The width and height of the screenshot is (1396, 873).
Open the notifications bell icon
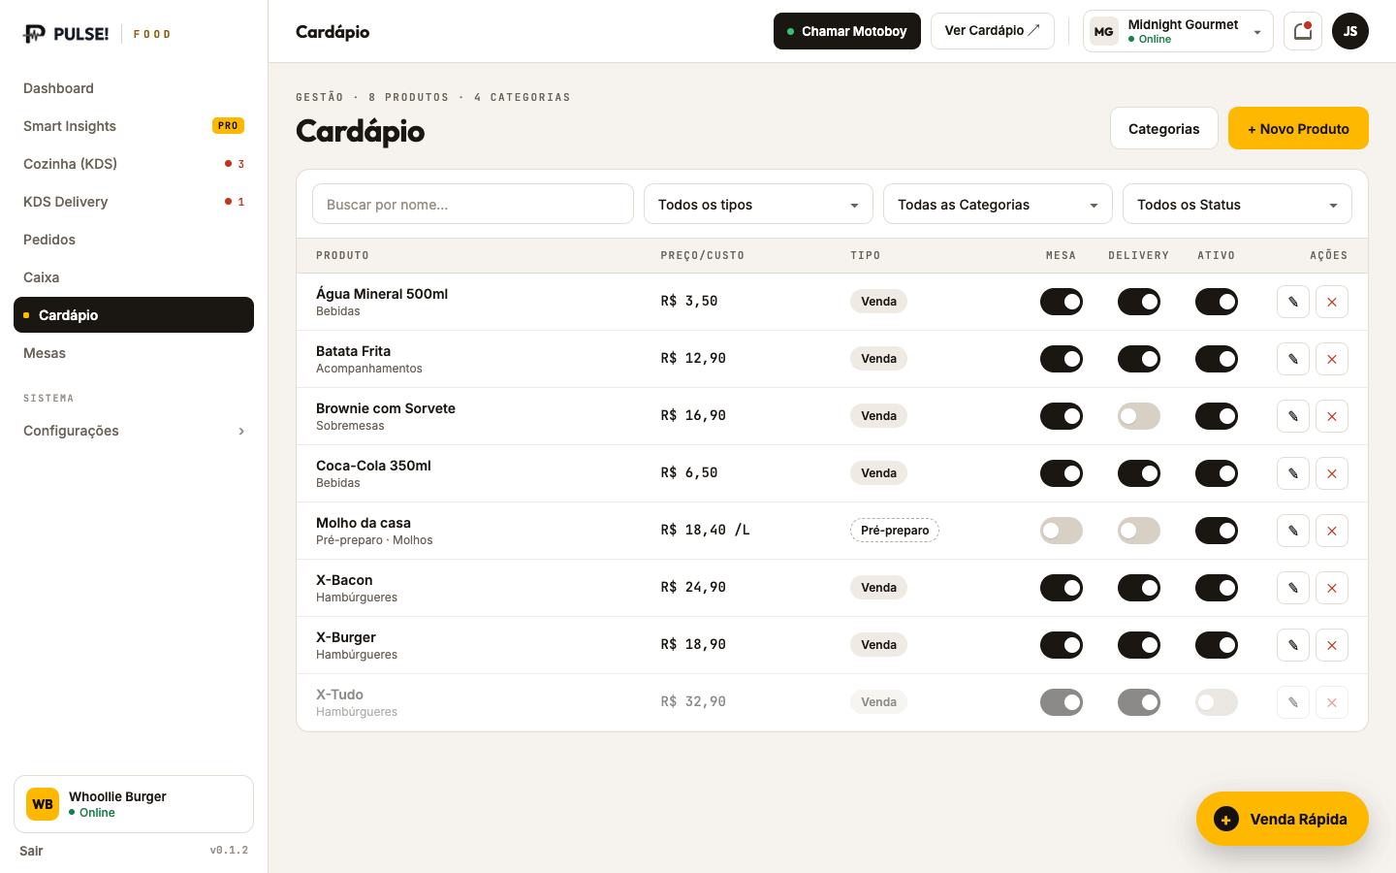[x=1303, y=31]
